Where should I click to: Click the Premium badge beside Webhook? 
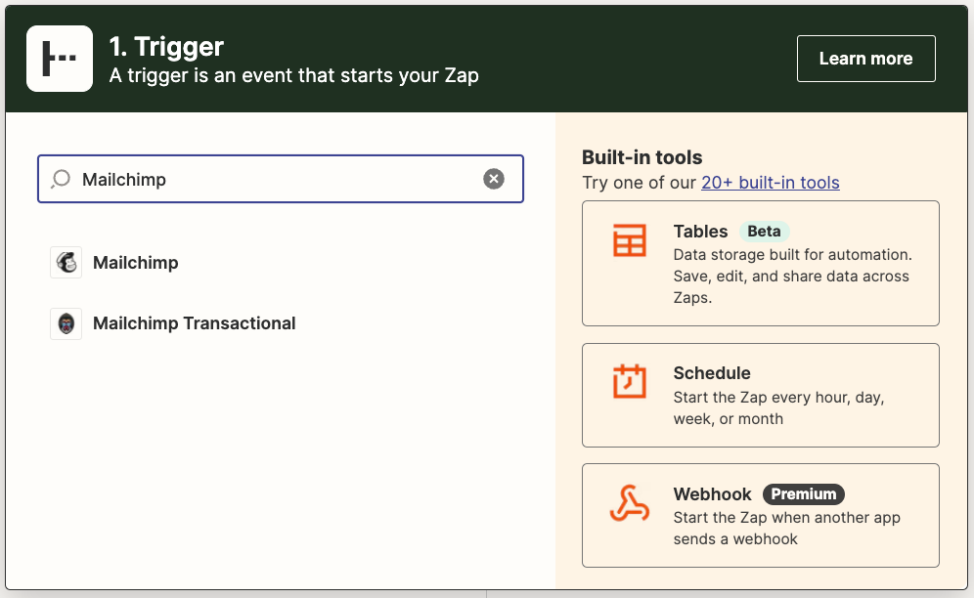804,494
